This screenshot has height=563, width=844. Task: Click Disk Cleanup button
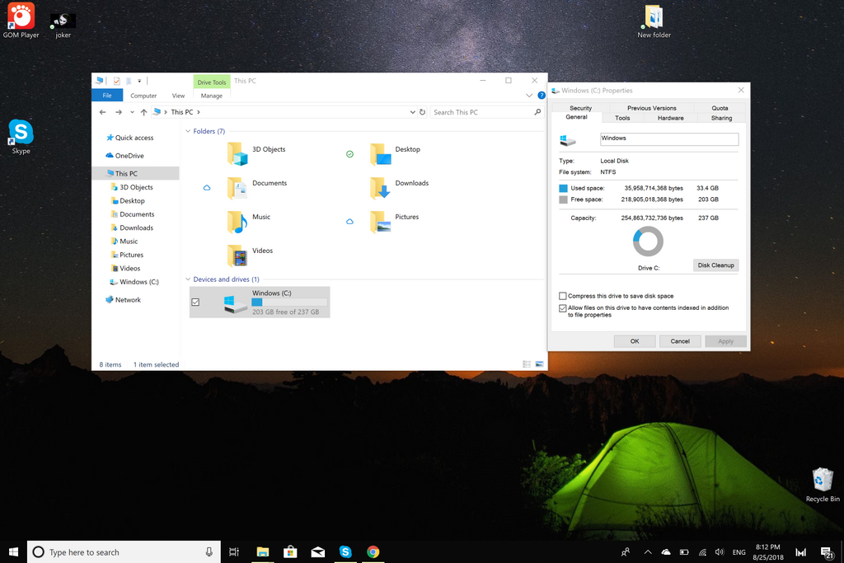click(x=715, y=265)
